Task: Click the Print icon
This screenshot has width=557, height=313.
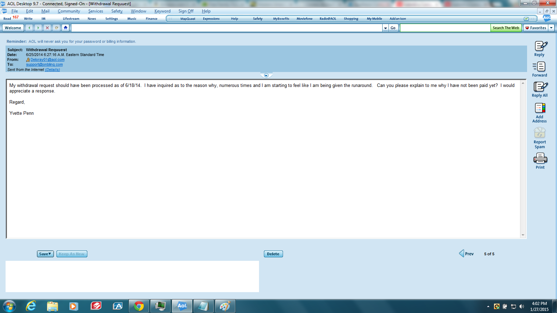Action: (x=540, y=159)
